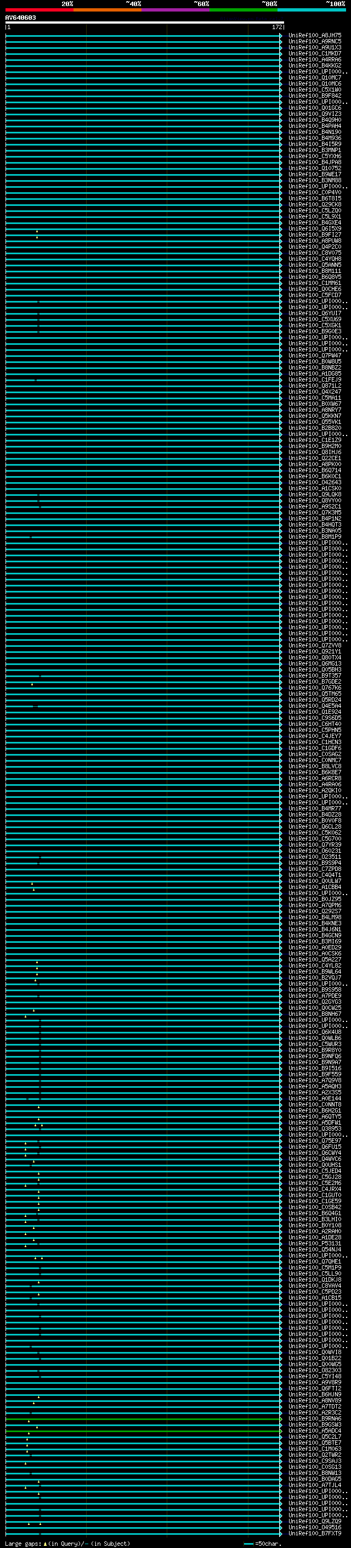Viewport: 351px width, 1548px height.
Task: Select the UniRef100_Q9VIZ3 hit label
Action: coord(315,114)
